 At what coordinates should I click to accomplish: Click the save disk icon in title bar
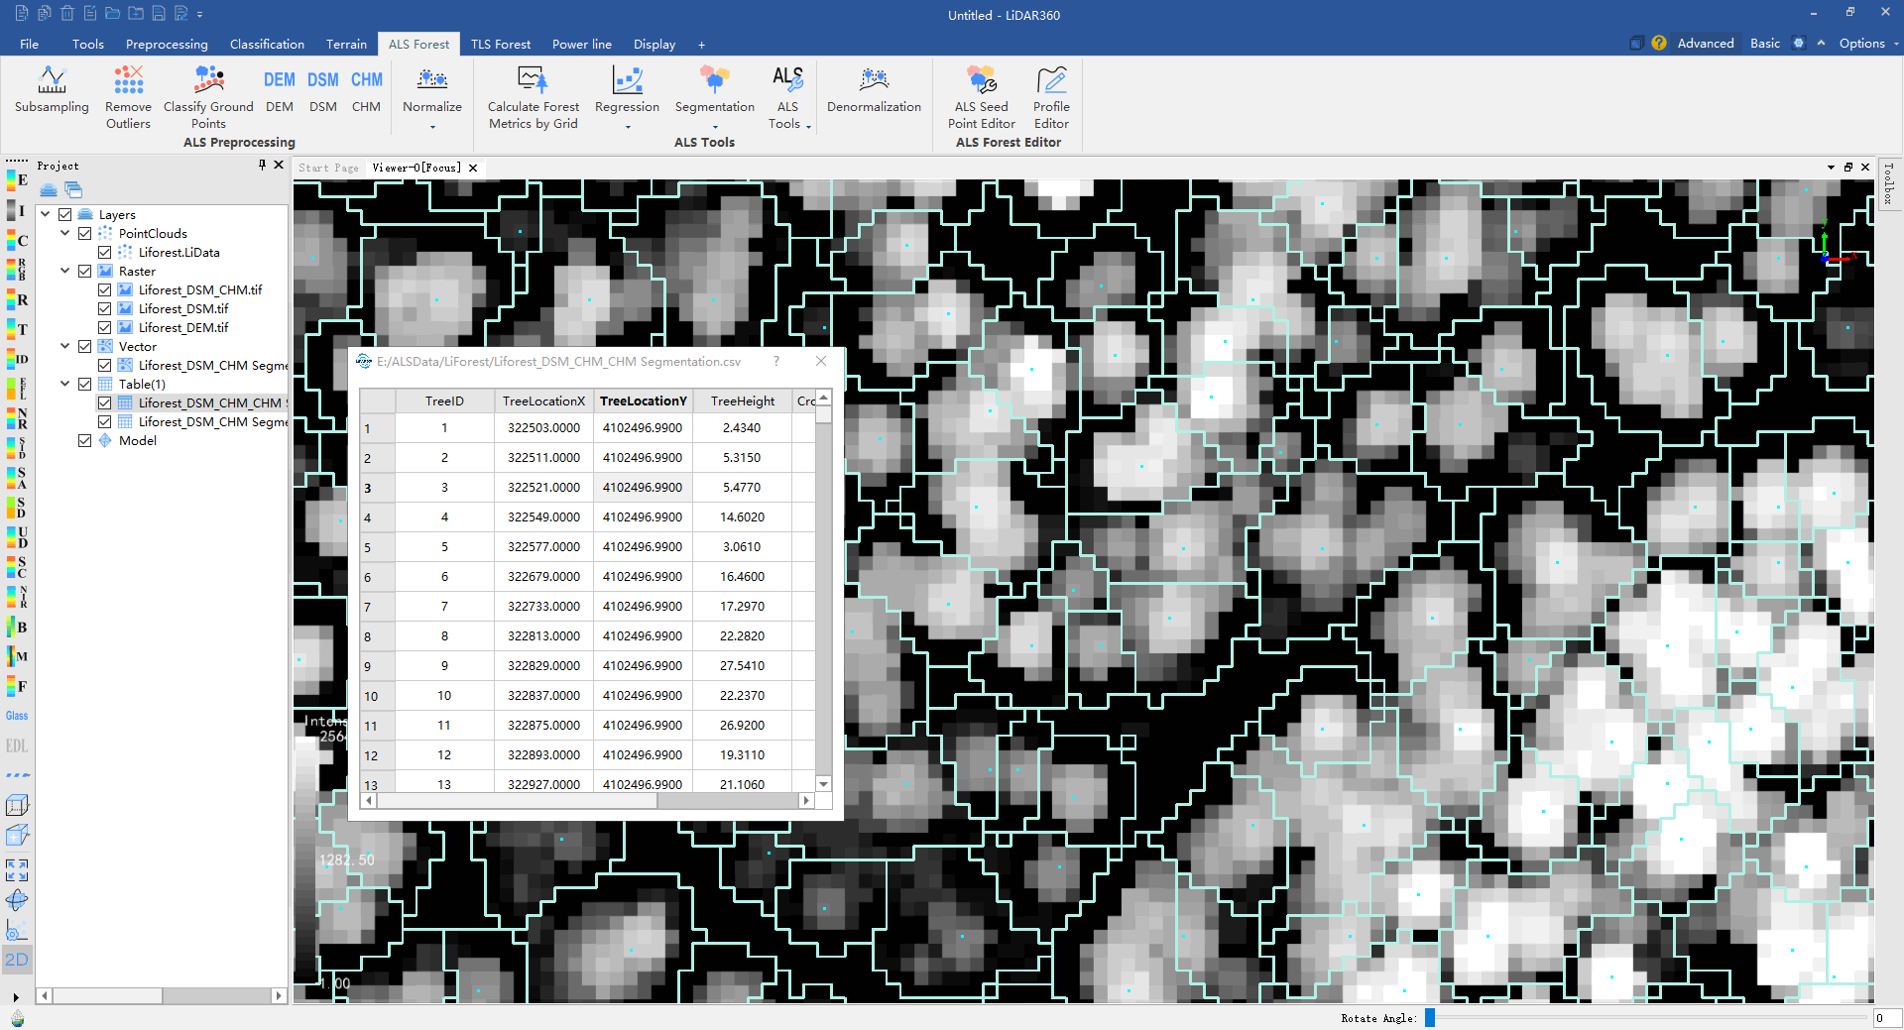[159, 14]
